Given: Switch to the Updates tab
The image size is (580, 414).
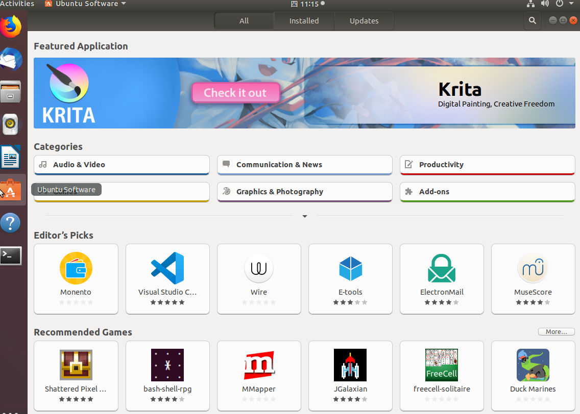Looking at the screenshot, I should 364,21.
